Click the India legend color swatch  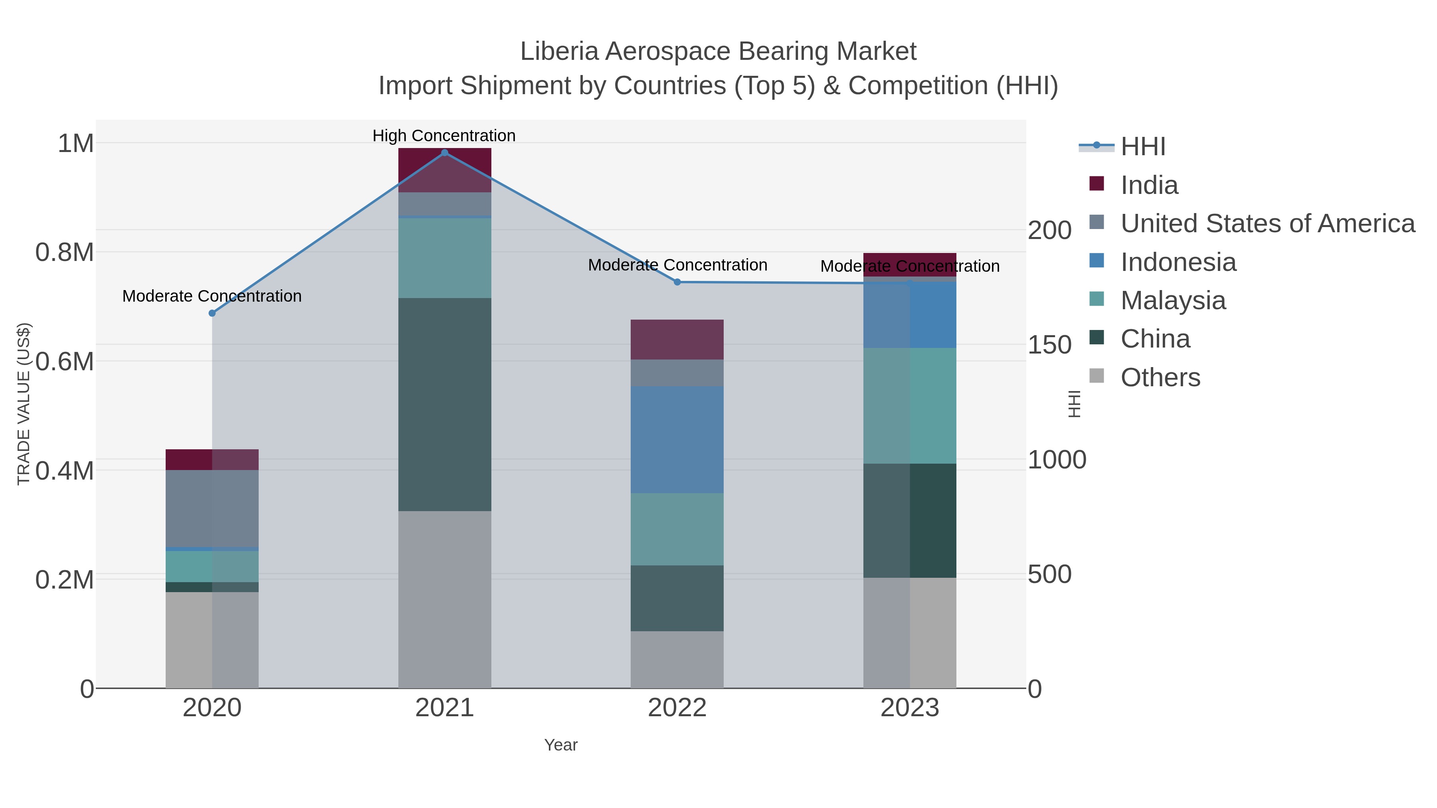1097,184
